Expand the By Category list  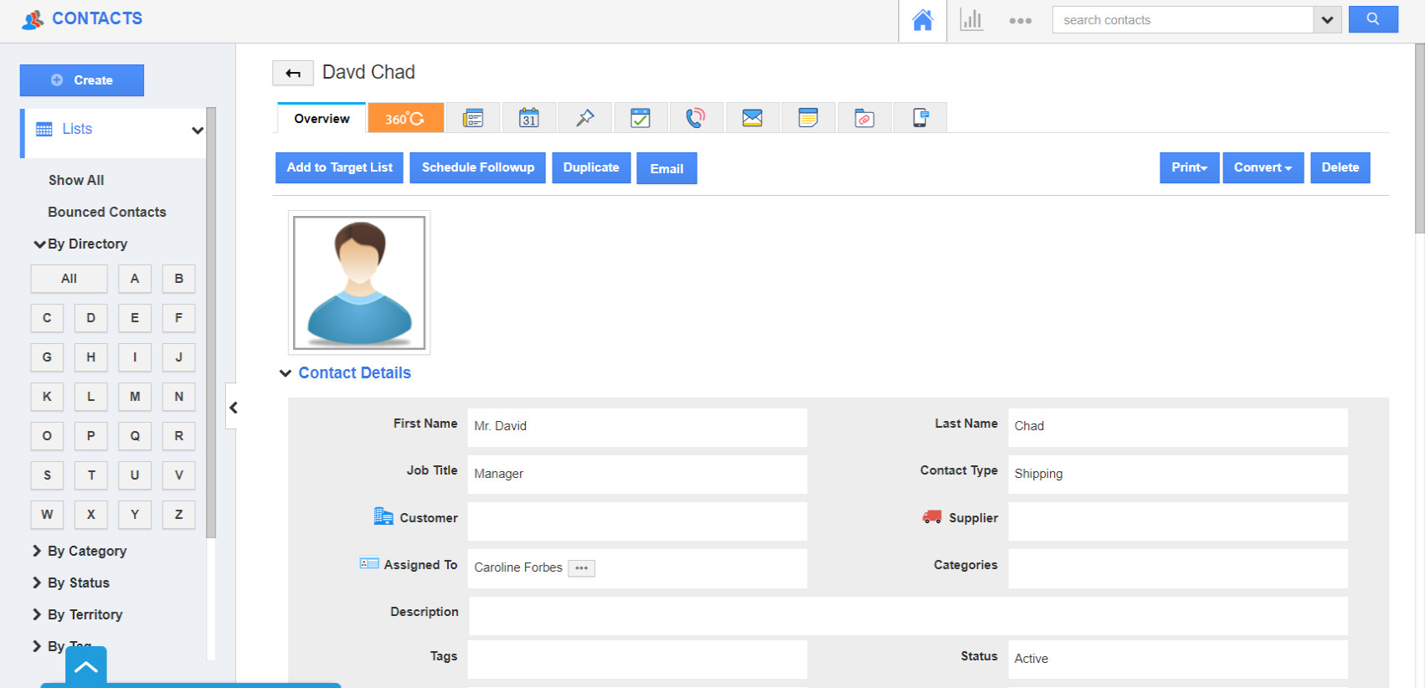87,551
